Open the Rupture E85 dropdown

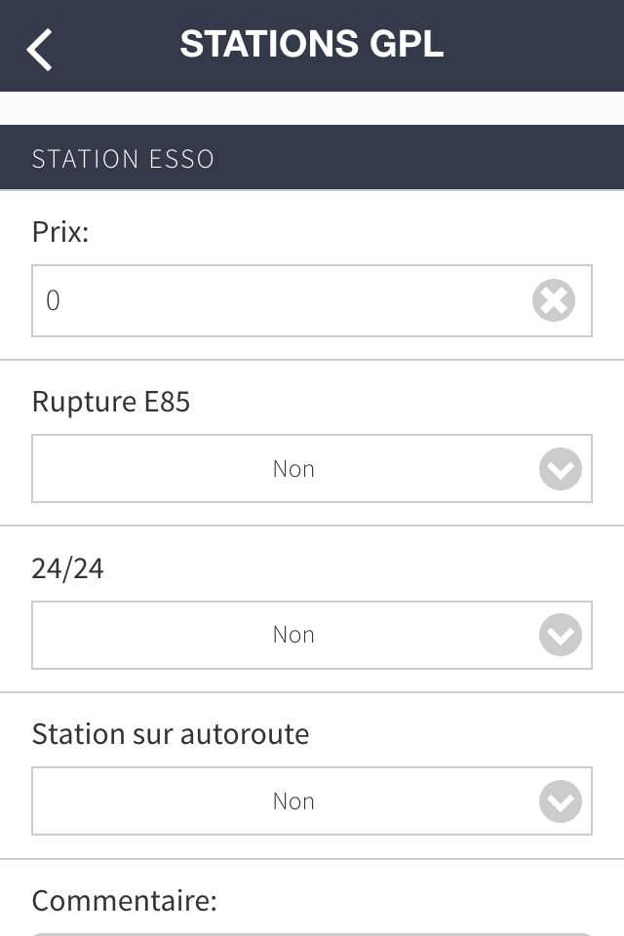pyautogui.click(x=312, y=469)
